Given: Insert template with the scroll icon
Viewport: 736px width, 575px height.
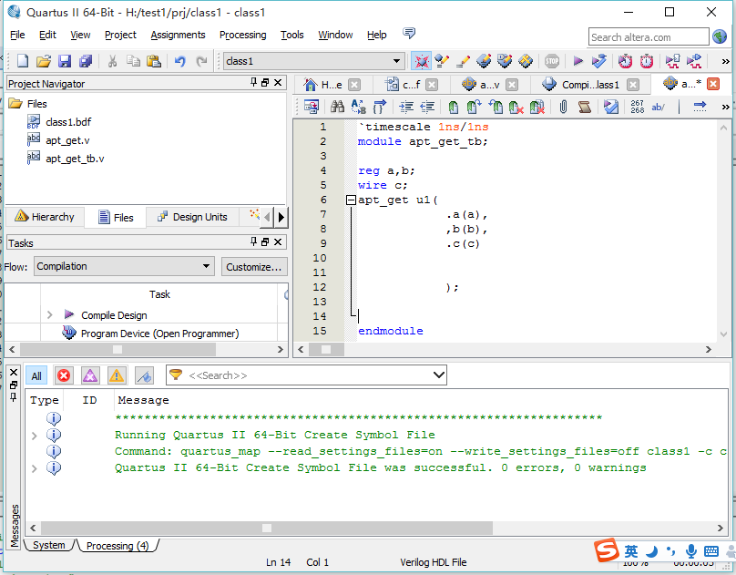Looking at the screenshot, I should pos(585,107).
